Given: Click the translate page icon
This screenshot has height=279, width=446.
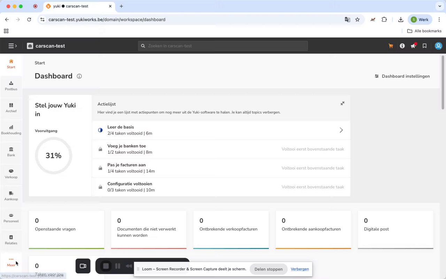Looking at the screenshot, I should tap(347, 20).
